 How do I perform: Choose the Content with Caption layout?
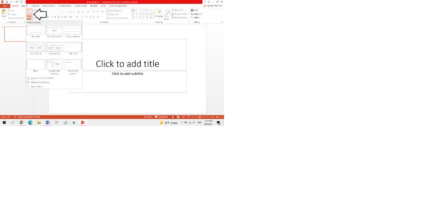point(54,67)
